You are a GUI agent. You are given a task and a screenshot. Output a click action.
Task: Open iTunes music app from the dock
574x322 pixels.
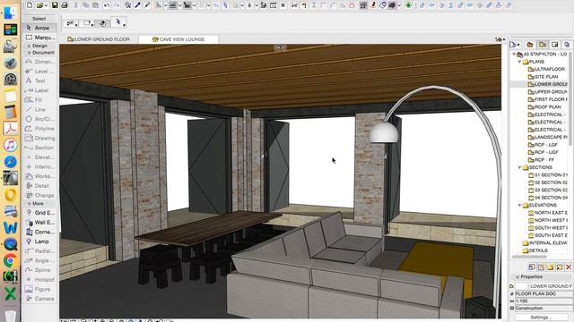pyautogui.click(x=10, y=145)
